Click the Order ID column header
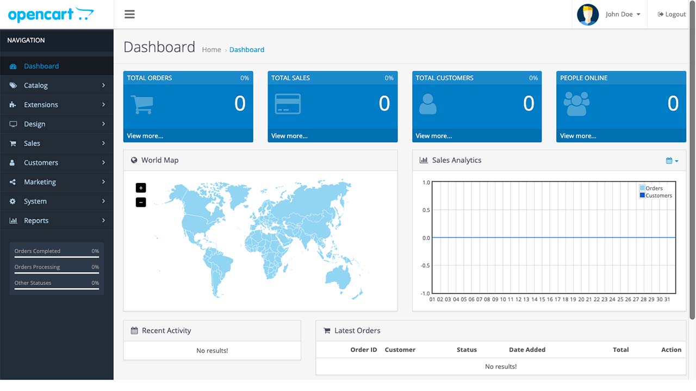Screen dimensions: 696x391 [364, 350]
